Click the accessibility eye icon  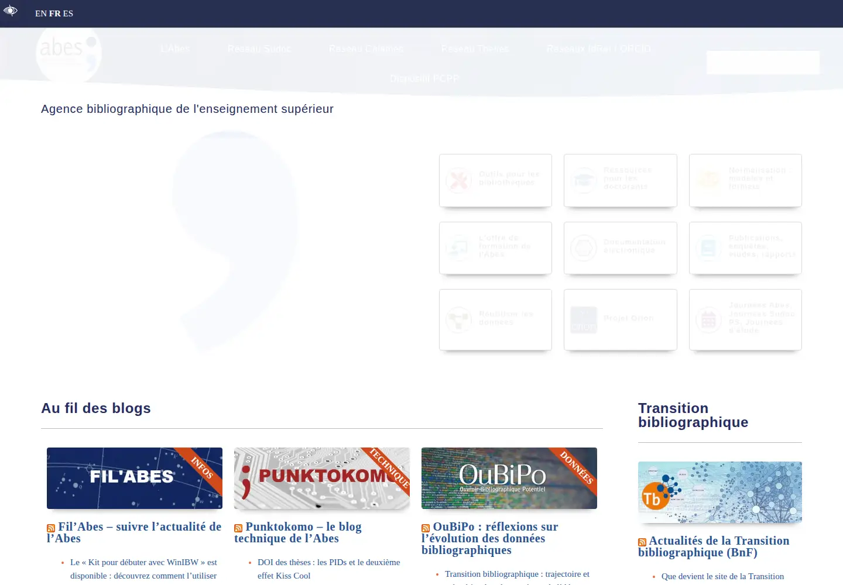click(11, 11)
